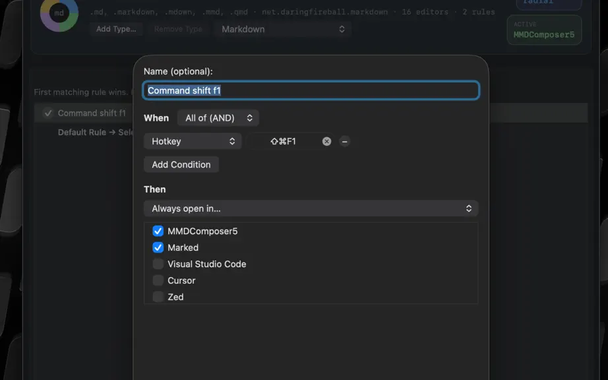Click the Then section label

[x=155, y=189]
